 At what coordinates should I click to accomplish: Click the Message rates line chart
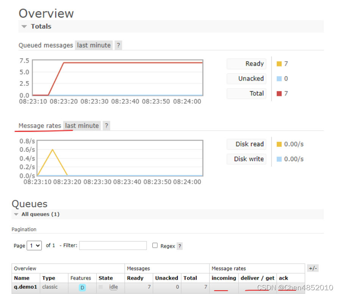coord(120,158)
